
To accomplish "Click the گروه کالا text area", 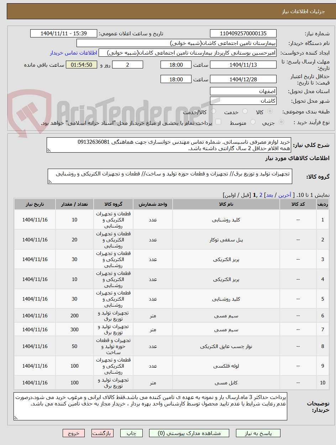I will [x=170, y=177].
